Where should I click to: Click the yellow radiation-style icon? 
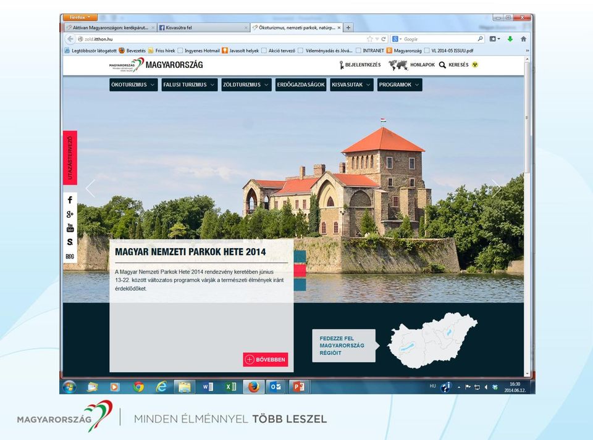point(475,65)
